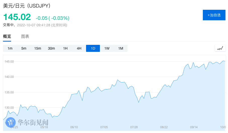Click the 140.00 price axis label
228x133 pixels.
9,77
